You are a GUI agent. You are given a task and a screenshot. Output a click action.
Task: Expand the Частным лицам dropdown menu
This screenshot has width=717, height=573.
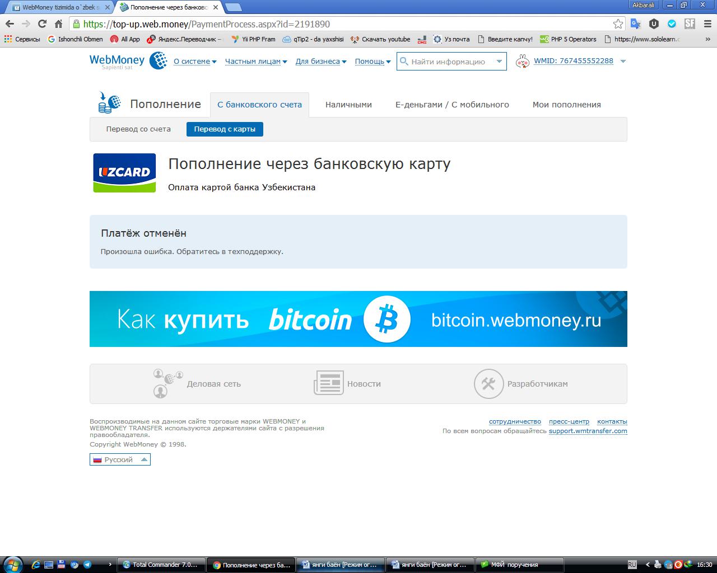pyautogui.click(x=255, y=62)
